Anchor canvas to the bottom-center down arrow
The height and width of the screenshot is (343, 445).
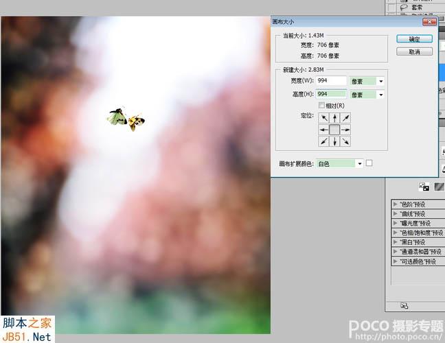(334, 141)
